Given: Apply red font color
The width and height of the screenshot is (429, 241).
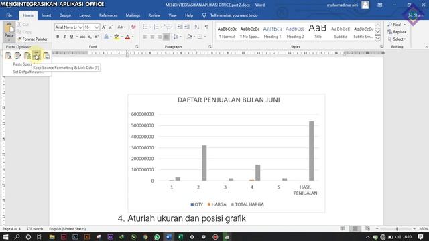Looking at the screenshot, I should [127, 37].
